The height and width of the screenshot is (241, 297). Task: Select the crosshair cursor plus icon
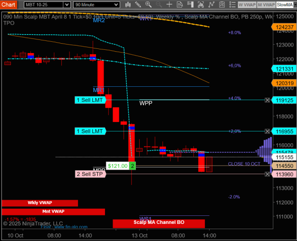[169, 5]
